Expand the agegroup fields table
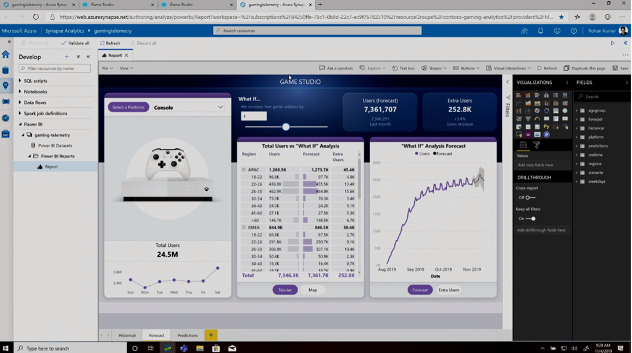This screenshot has height=353, width=632. (577, 110)
